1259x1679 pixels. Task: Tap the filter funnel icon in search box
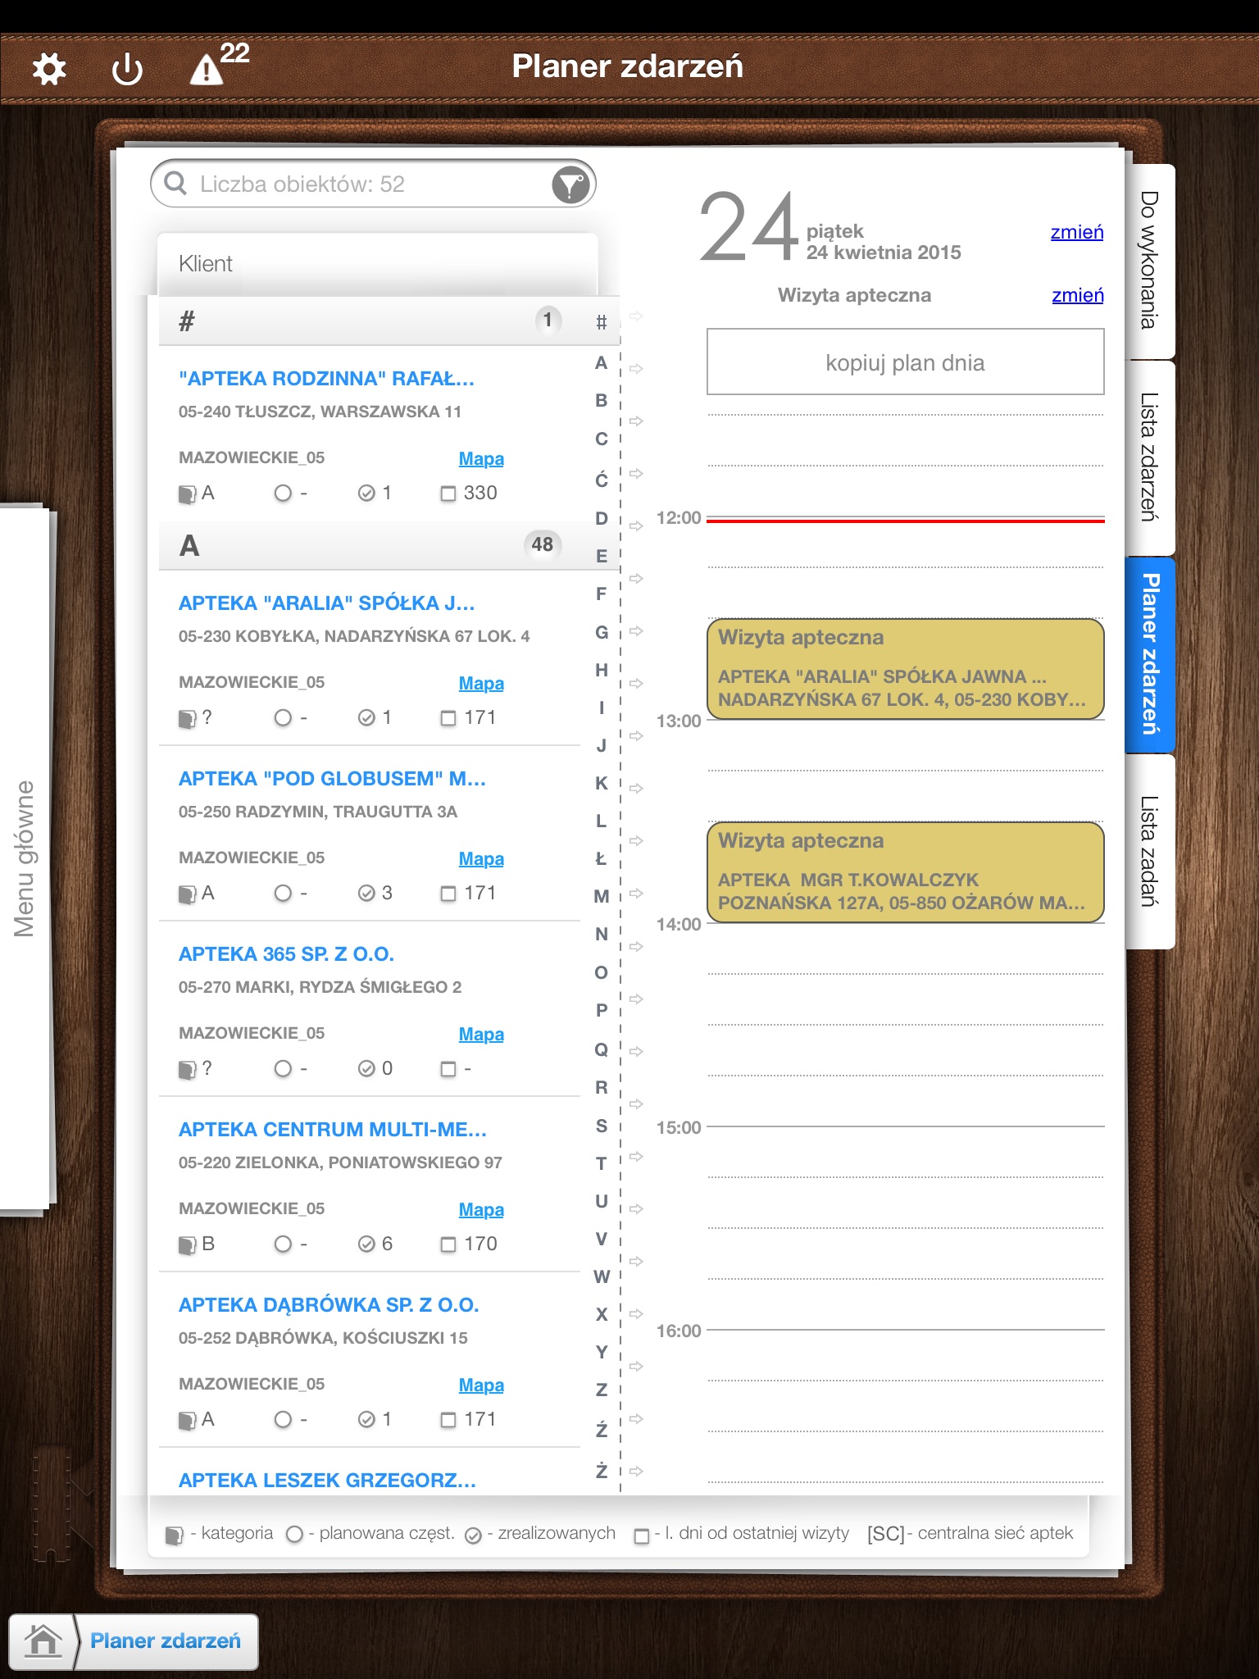(x=570, y=184)
